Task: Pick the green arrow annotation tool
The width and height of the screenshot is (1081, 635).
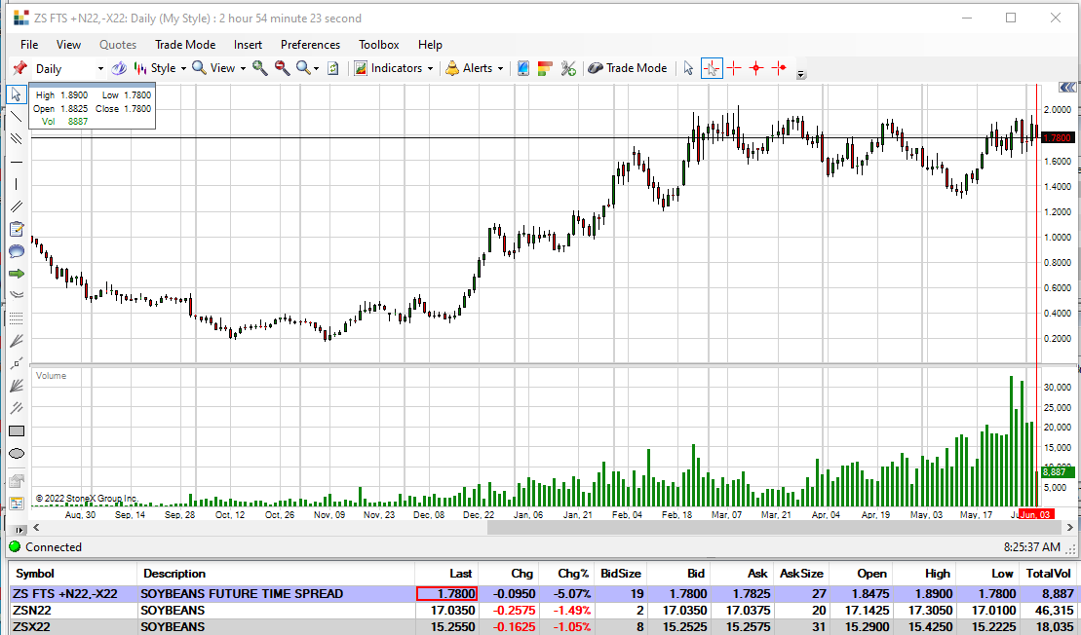Action: tap(17, 274)
